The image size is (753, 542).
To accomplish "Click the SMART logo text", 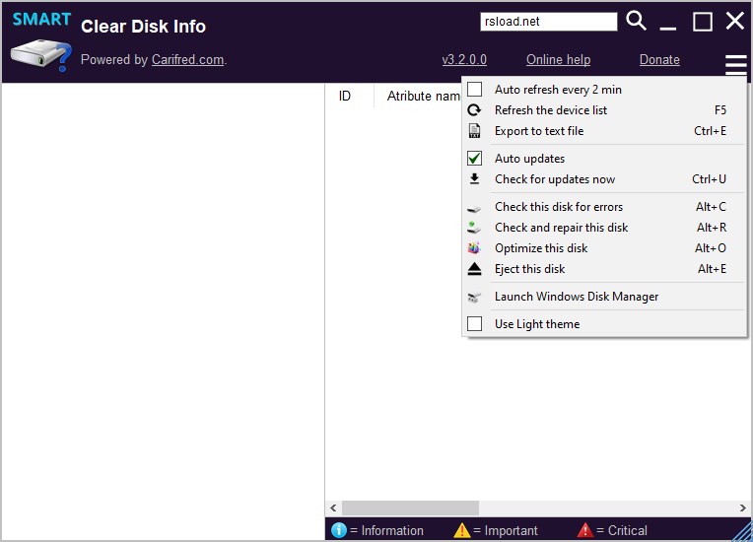I will (x=41, y=20).
